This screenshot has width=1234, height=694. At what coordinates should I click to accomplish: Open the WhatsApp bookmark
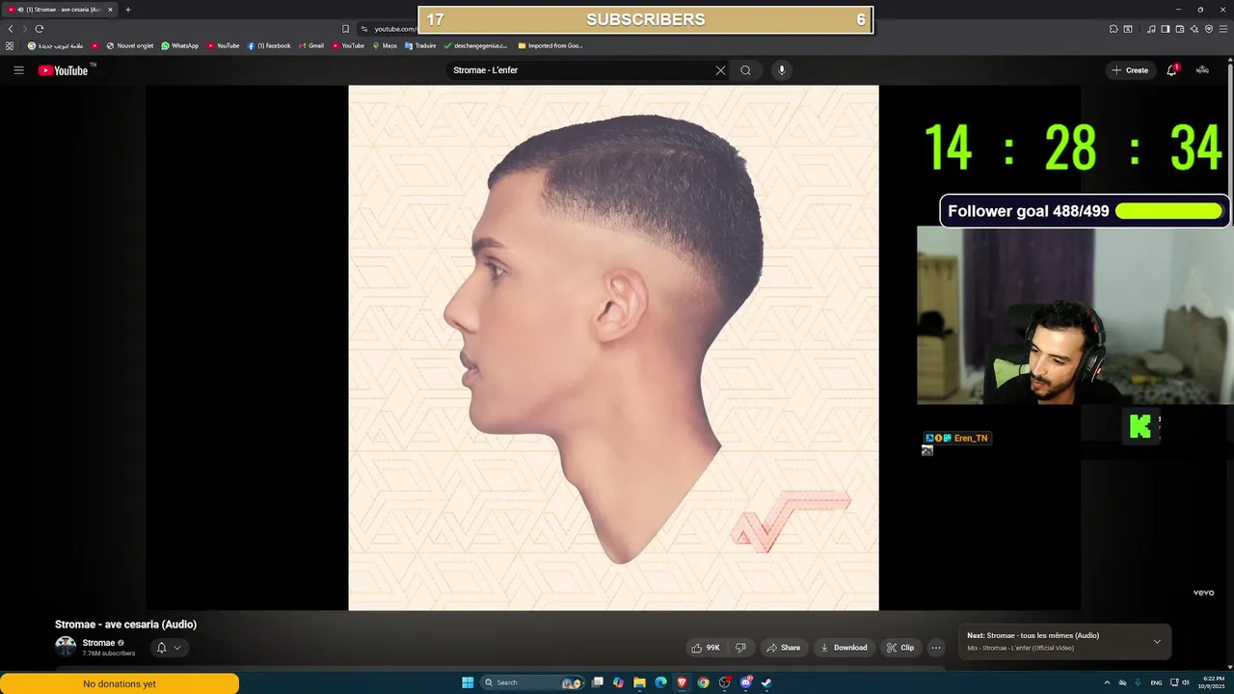[x=180, y=45]
